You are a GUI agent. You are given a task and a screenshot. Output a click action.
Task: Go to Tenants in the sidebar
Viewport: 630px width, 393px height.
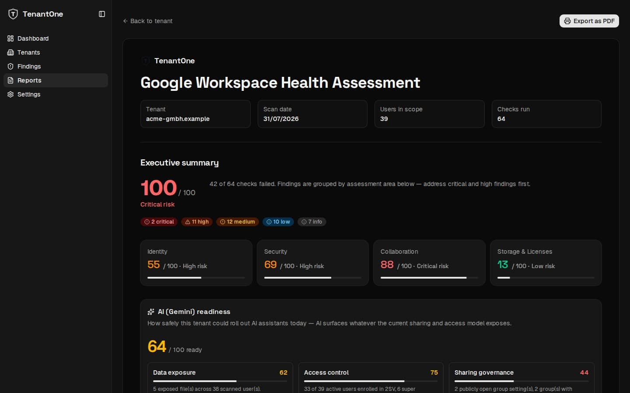point(56,52)
